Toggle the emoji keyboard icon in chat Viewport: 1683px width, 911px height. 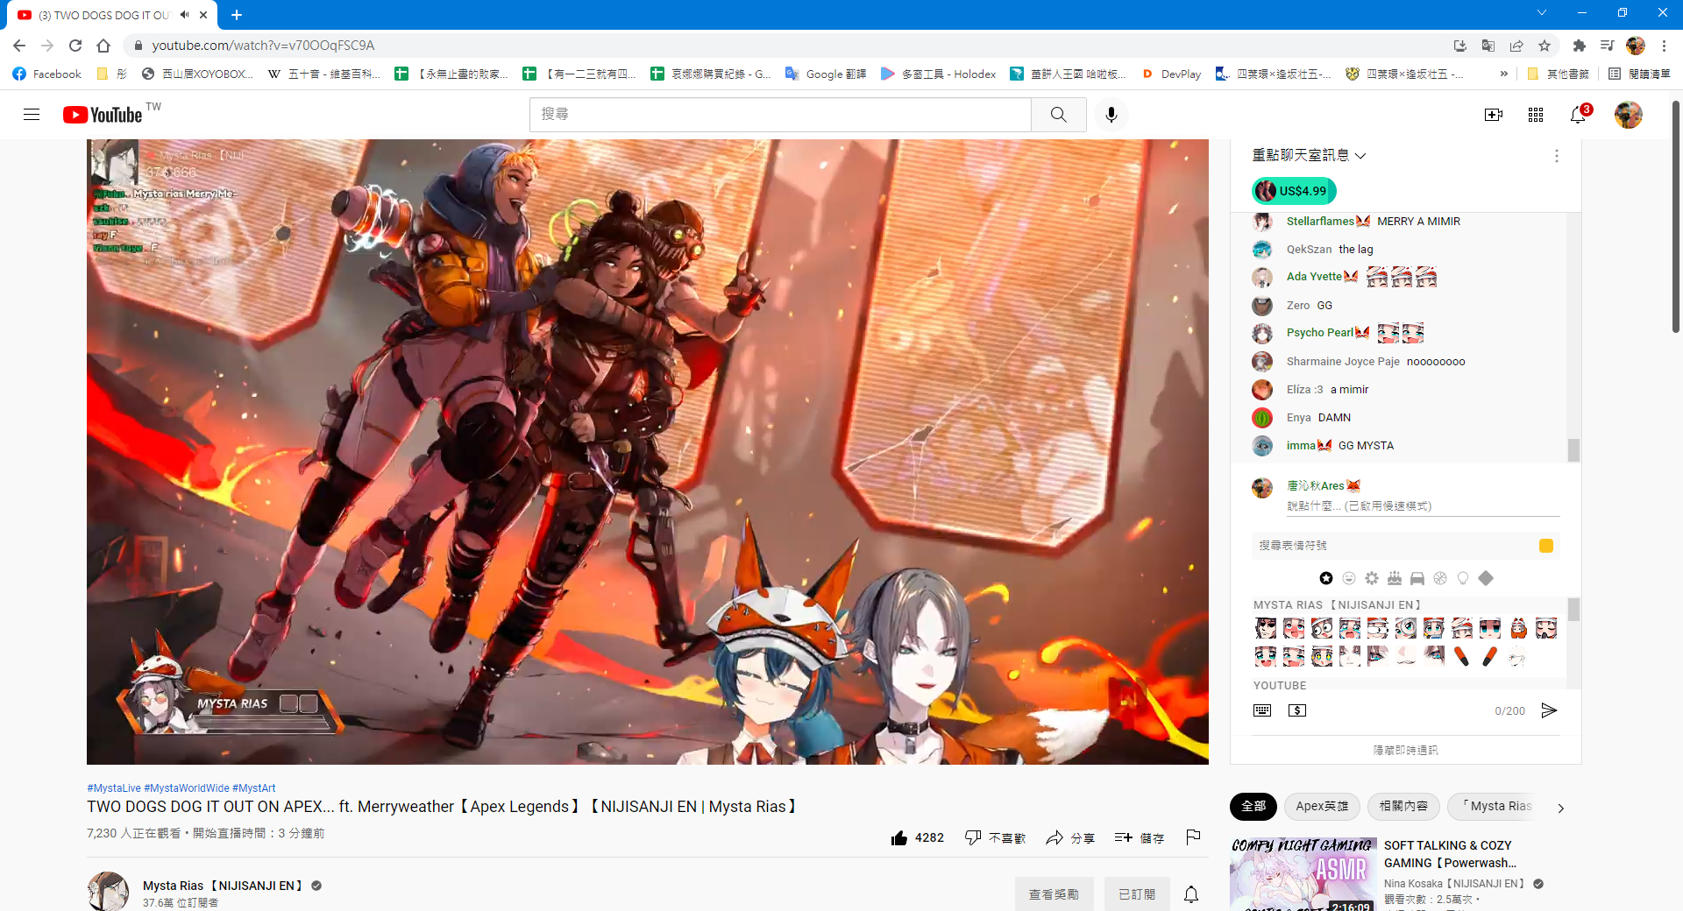tap(1262, 710)
